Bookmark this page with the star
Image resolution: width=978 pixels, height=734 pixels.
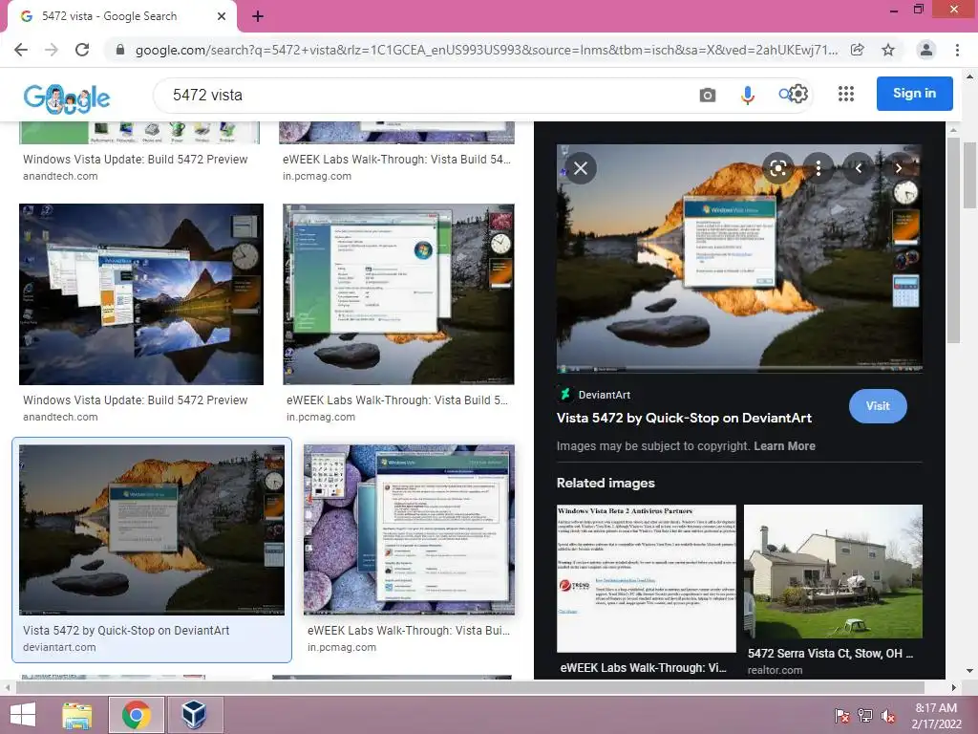(888, 50)
